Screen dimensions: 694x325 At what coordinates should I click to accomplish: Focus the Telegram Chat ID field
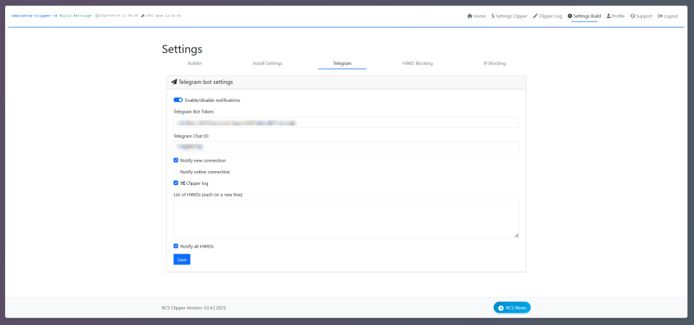click(346, 147)
